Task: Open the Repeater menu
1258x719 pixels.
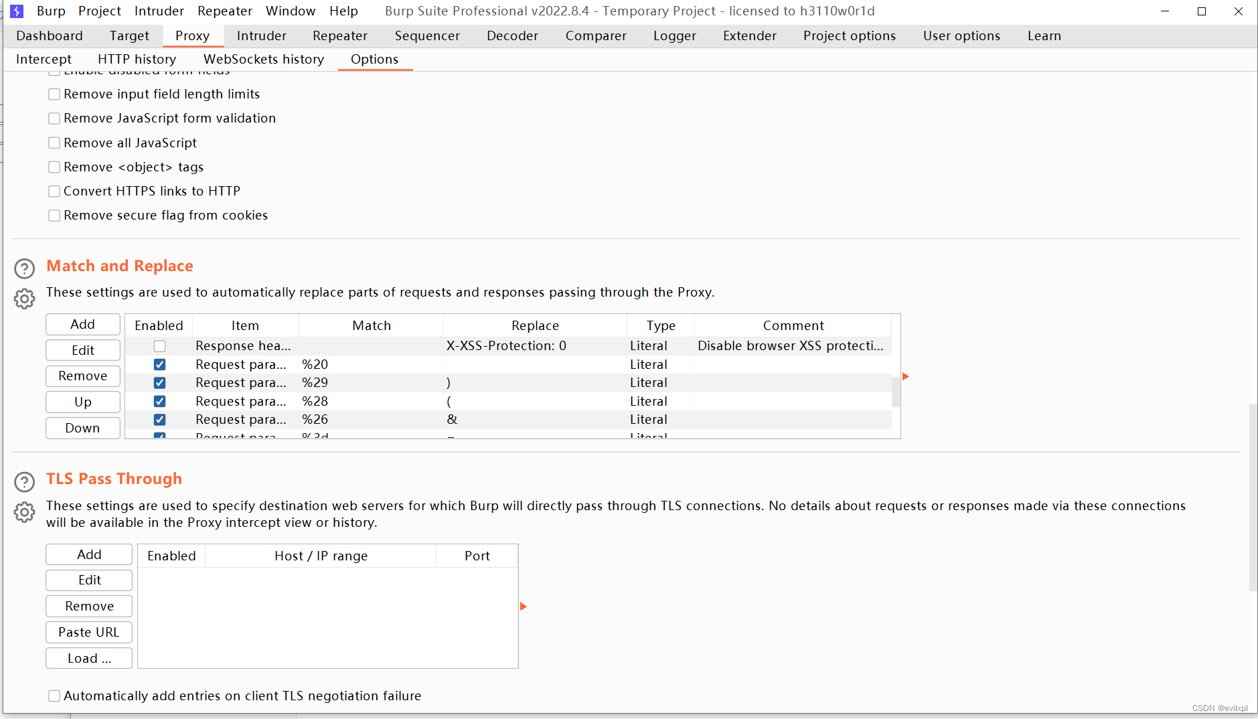Action: [225, 11]
